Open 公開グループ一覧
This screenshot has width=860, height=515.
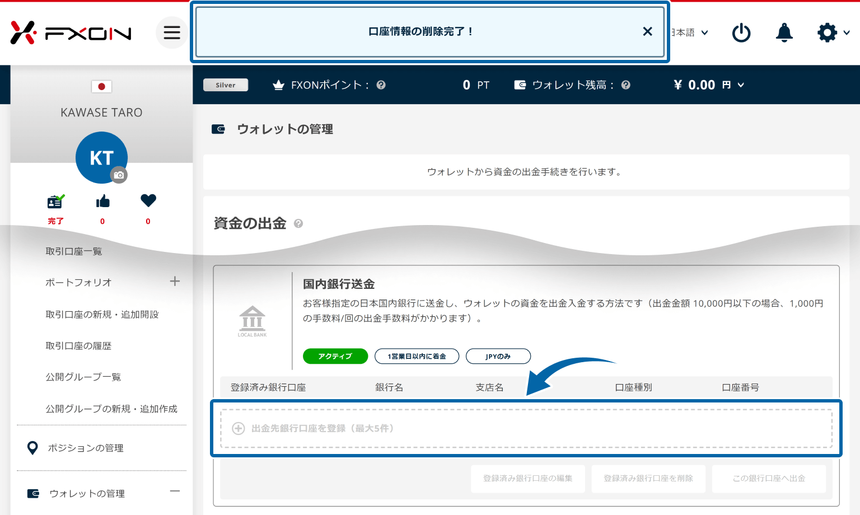click(x=83, y=377)
